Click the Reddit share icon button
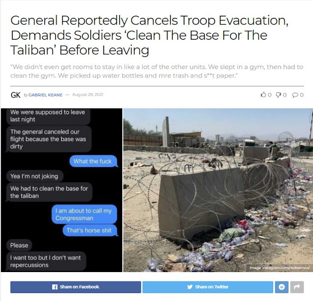 point(282,287)
